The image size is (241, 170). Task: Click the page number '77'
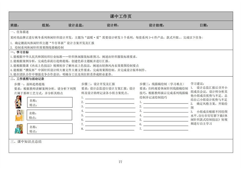120,162
